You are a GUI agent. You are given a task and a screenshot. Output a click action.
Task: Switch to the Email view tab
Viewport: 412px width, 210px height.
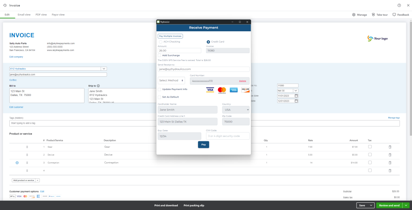point(24,14)
